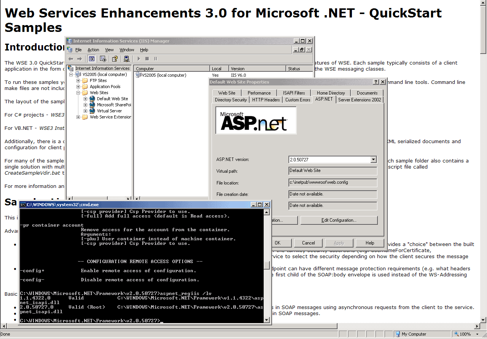The height and width of the screenshot is (339, 487).
Task: Click the Server Extensions 2002 tab
Action: pos(360,100)
